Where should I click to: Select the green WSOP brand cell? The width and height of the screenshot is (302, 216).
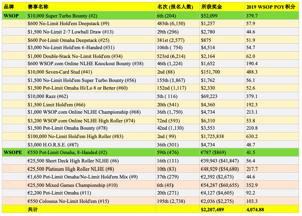coord(14,16)
